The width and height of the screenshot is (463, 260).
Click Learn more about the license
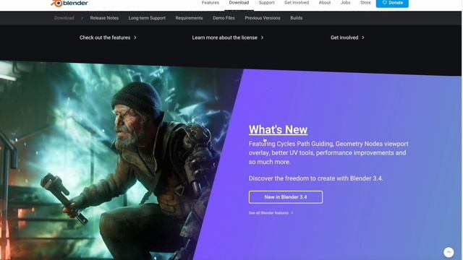pyautogui.click(x=228, y=38)
